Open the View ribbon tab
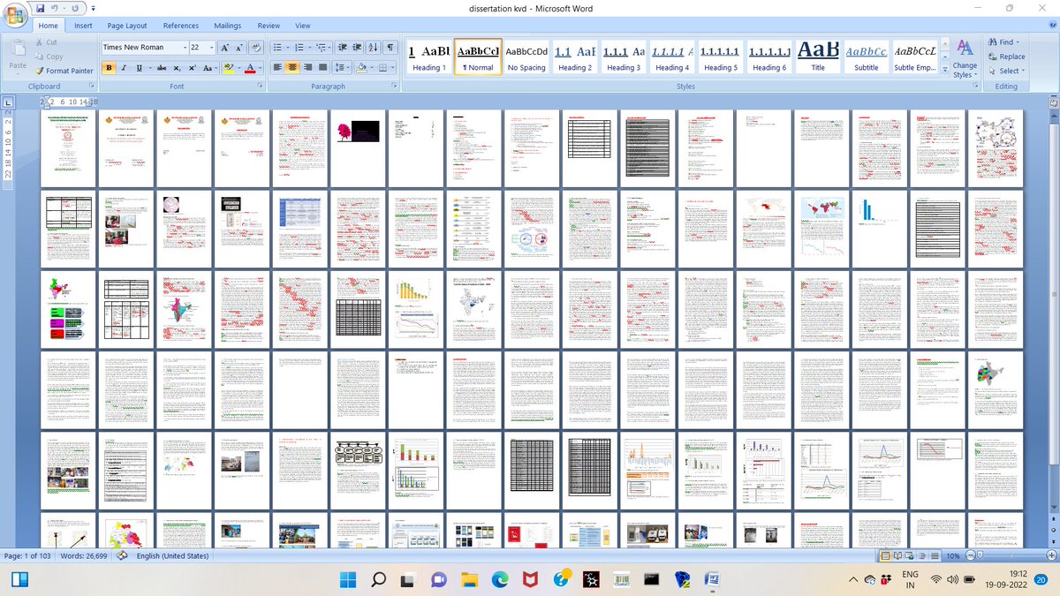Screen dimensions: 1060x596 point(302,26)
